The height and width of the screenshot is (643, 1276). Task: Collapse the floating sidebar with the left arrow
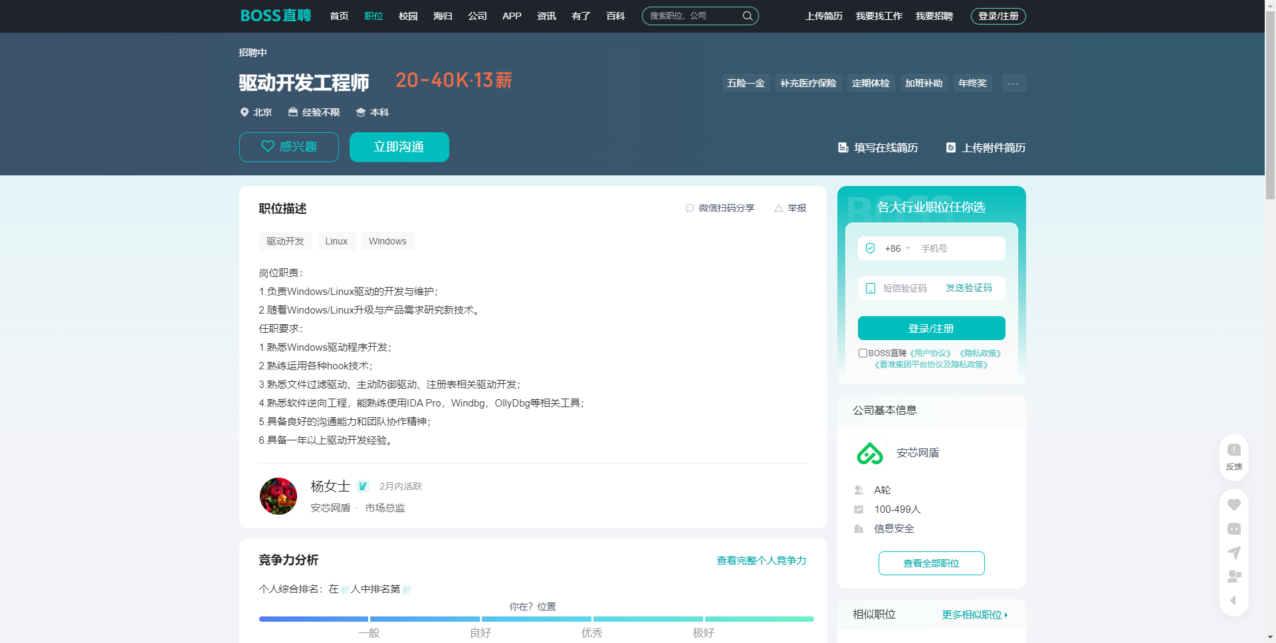click(x=1233, y=600)
